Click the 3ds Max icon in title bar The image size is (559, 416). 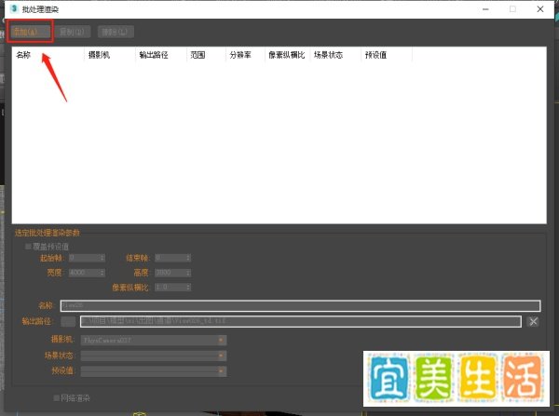pyautogui.click(x=14, y=8)
